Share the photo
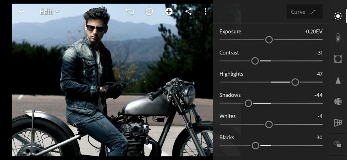The height and width of the screenshot is (160, 347). [188, 12]
